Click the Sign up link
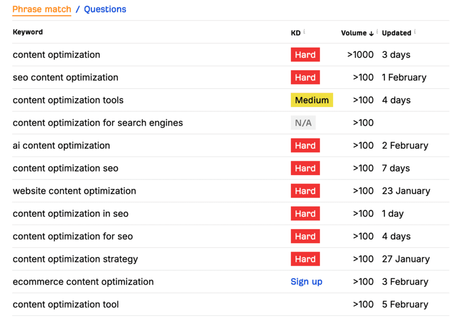 click(307, 281)
